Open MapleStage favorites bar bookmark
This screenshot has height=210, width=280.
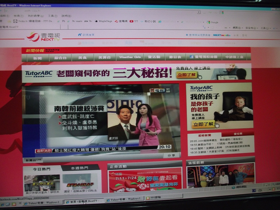click(103, 21)
